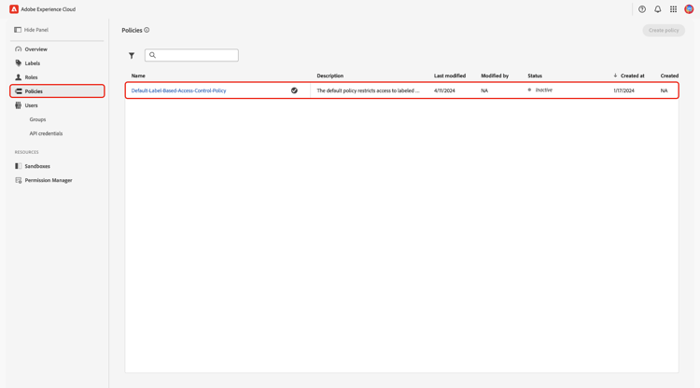Click the 1/17/2024 created at cell
The image size is (700, 388).
click(x=623, y=90)
